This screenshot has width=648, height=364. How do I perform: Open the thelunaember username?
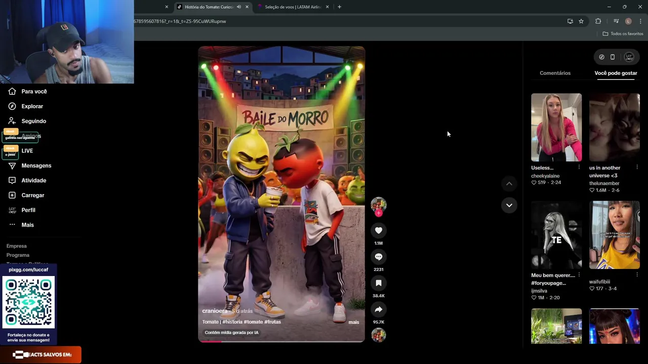(604, 184)
